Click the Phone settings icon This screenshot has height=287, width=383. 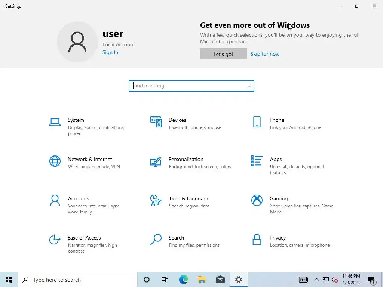click(x=257, y=122)
